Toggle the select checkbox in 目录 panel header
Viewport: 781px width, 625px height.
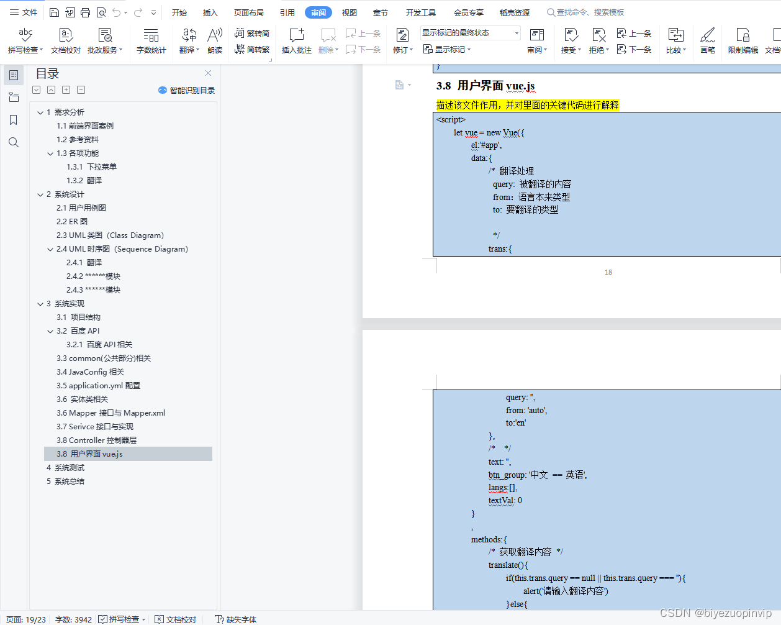36,89
